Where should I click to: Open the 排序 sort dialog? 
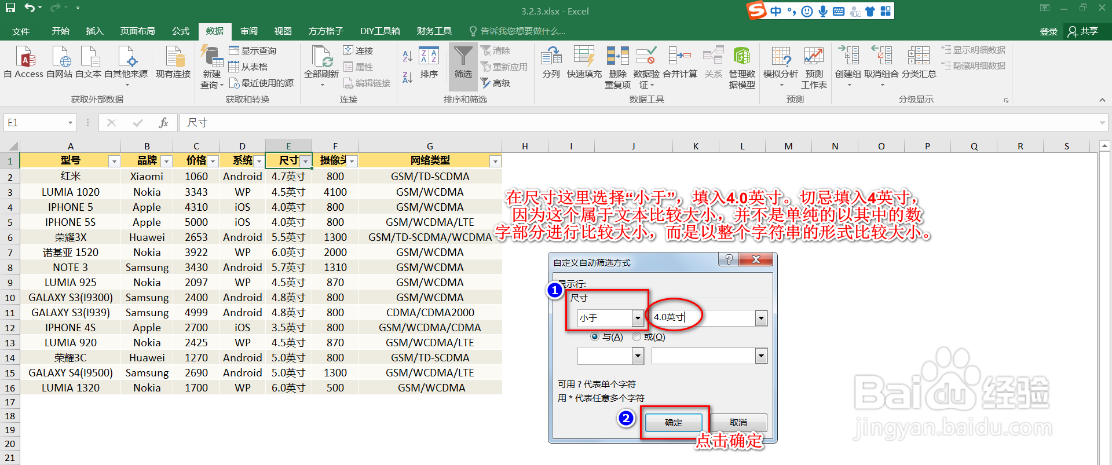tap(429, 63)
